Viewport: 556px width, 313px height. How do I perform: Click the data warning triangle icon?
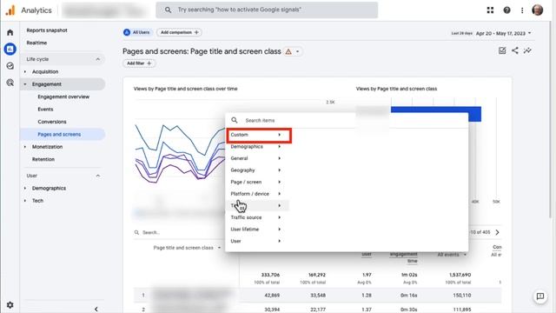click(288, 52)
